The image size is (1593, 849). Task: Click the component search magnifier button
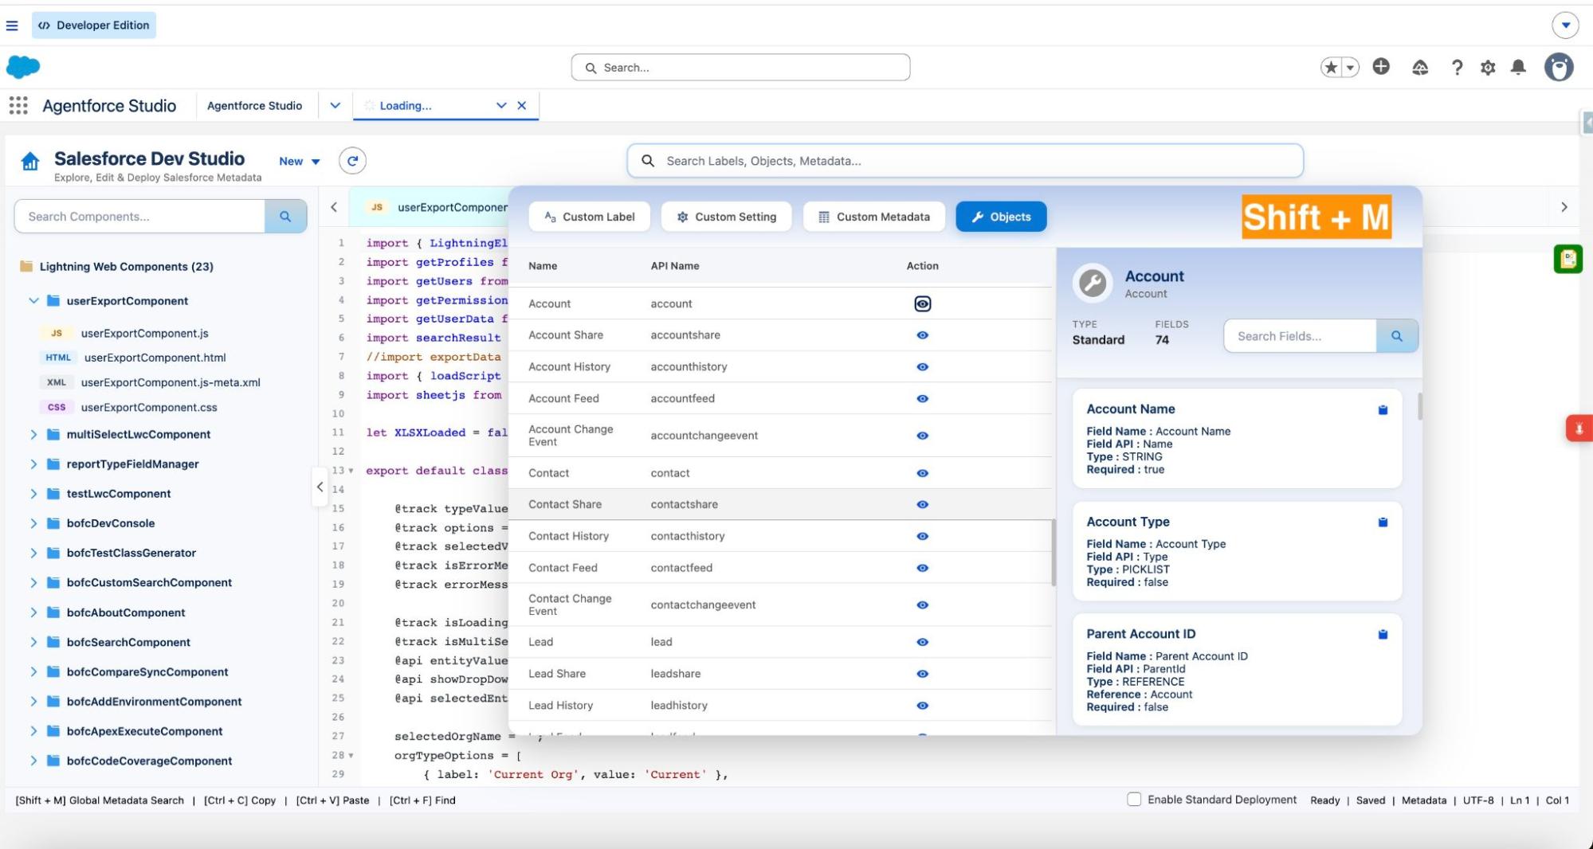(285, 217)
